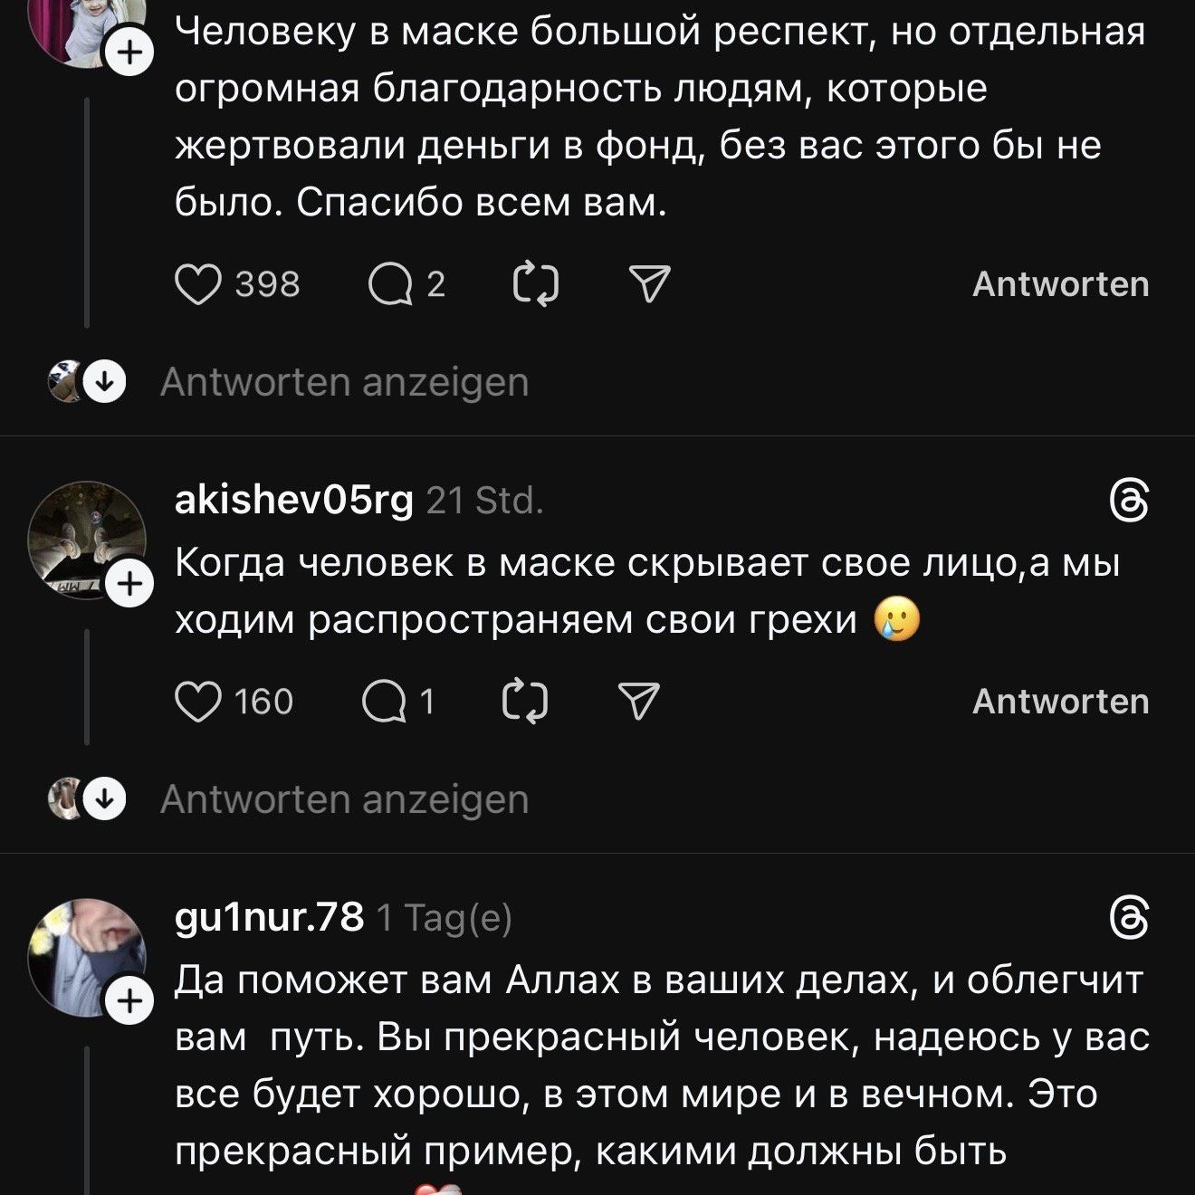1195x1195 pixels.
Task: Follow gu1nur.78 using the plus badge
Action: point(130,1002)
